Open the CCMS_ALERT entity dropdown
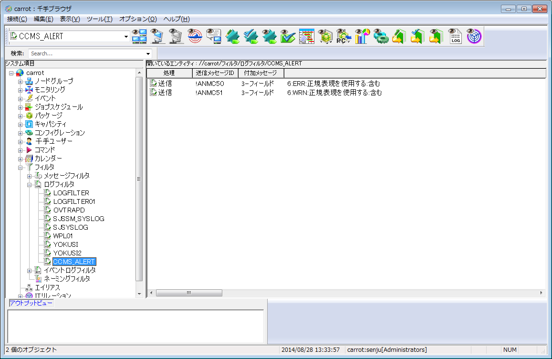The image size is (552, 359). click(126, 36)
